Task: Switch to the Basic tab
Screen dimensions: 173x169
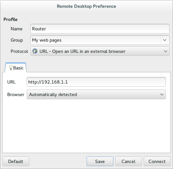Action: tap(16, 68)
